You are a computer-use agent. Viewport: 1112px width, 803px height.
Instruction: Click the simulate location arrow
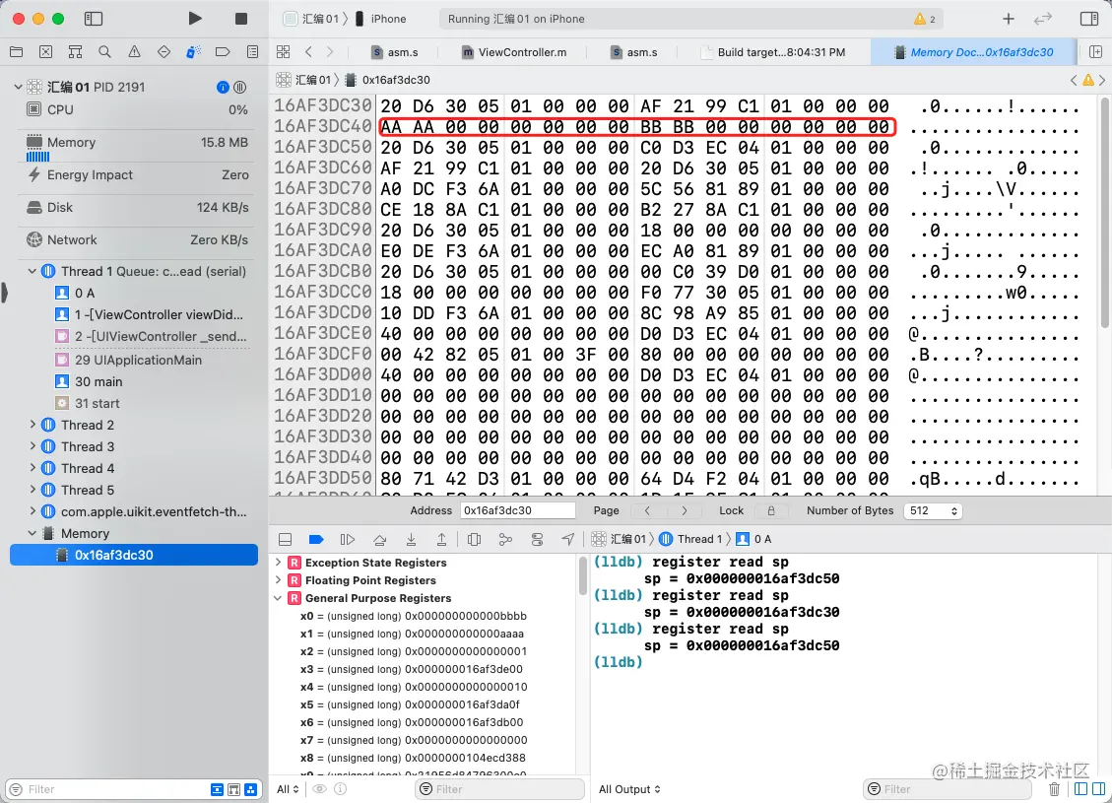568,539
